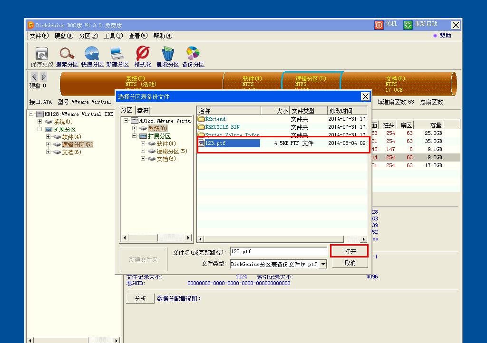Click the file name input field
The image size is (487, 343).
278,251
